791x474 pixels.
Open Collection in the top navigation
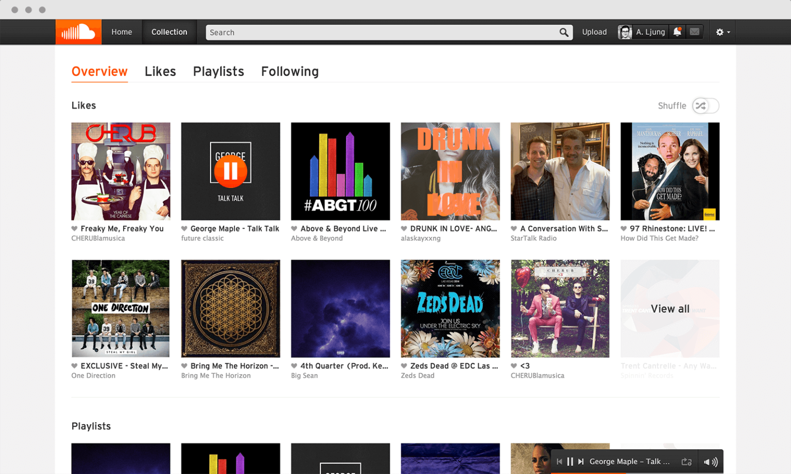coord(169,31)
